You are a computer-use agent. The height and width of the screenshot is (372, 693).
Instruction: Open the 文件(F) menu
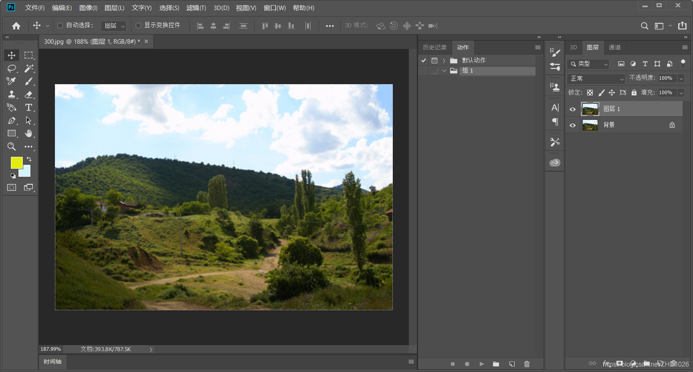coord(35,8)
